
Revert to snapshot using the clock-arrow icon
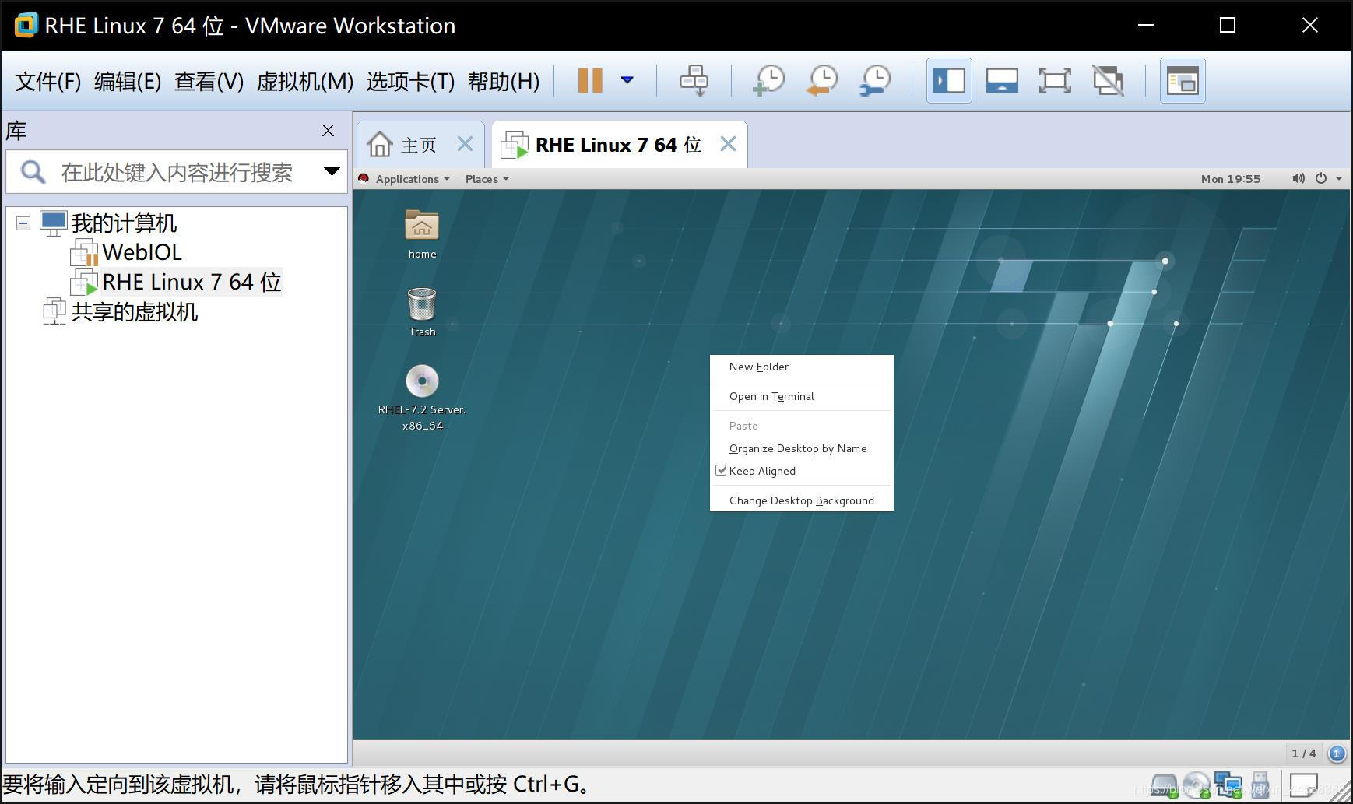click(x=821, y=80)
